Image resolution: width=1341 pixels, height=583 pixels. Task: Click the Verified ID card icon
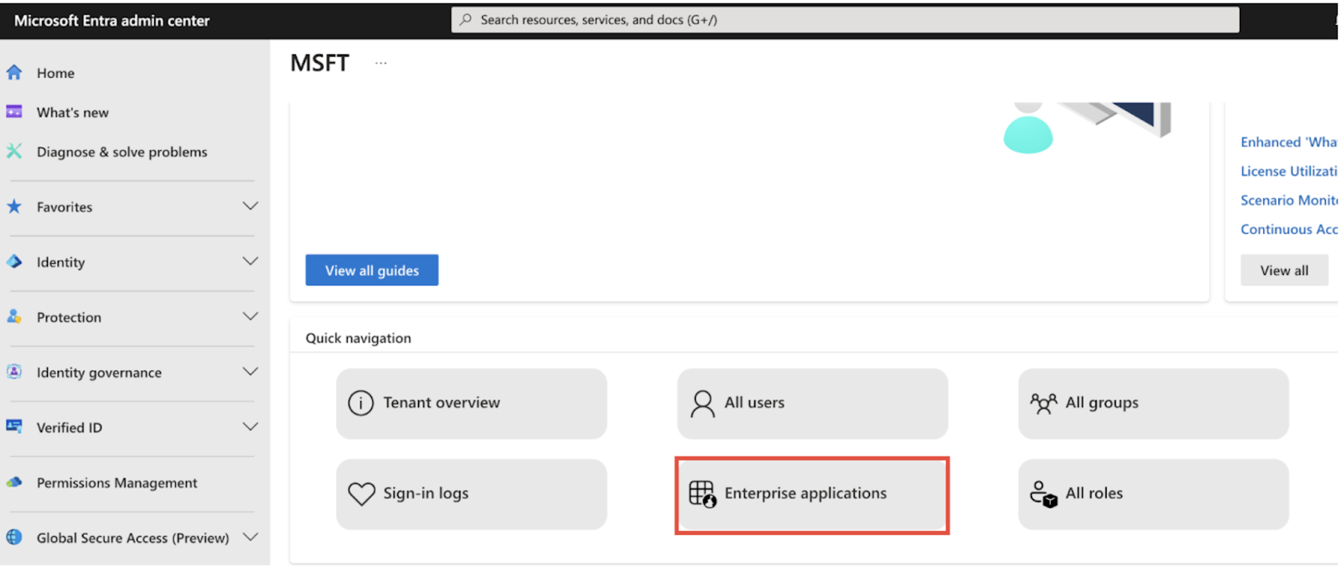tap(14, 426)
